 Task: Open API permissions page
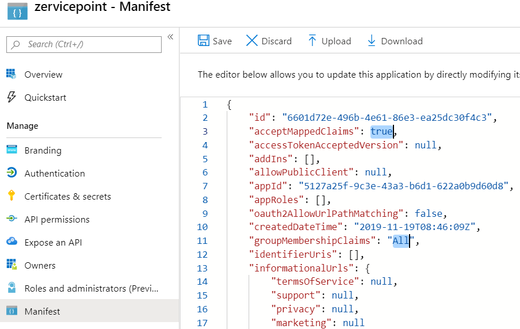coord(57,219)
